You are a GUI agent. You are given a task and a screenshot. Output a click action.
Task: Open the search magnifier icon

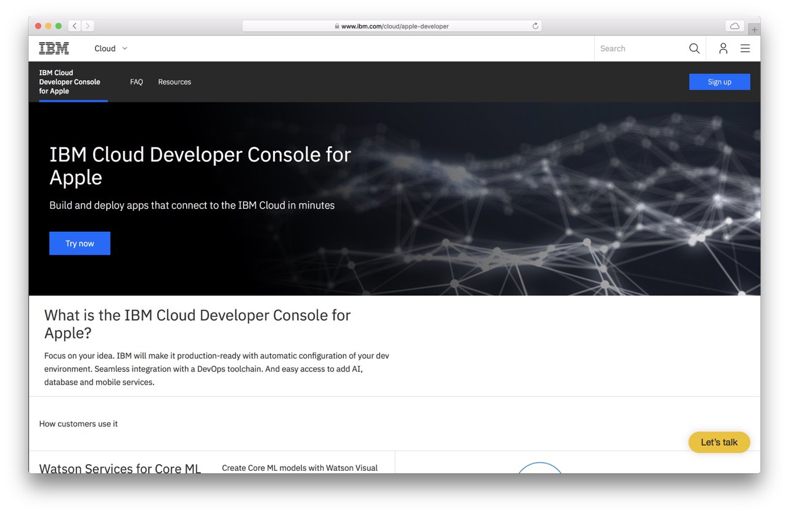pyautogui.click(x=694, y=49)
